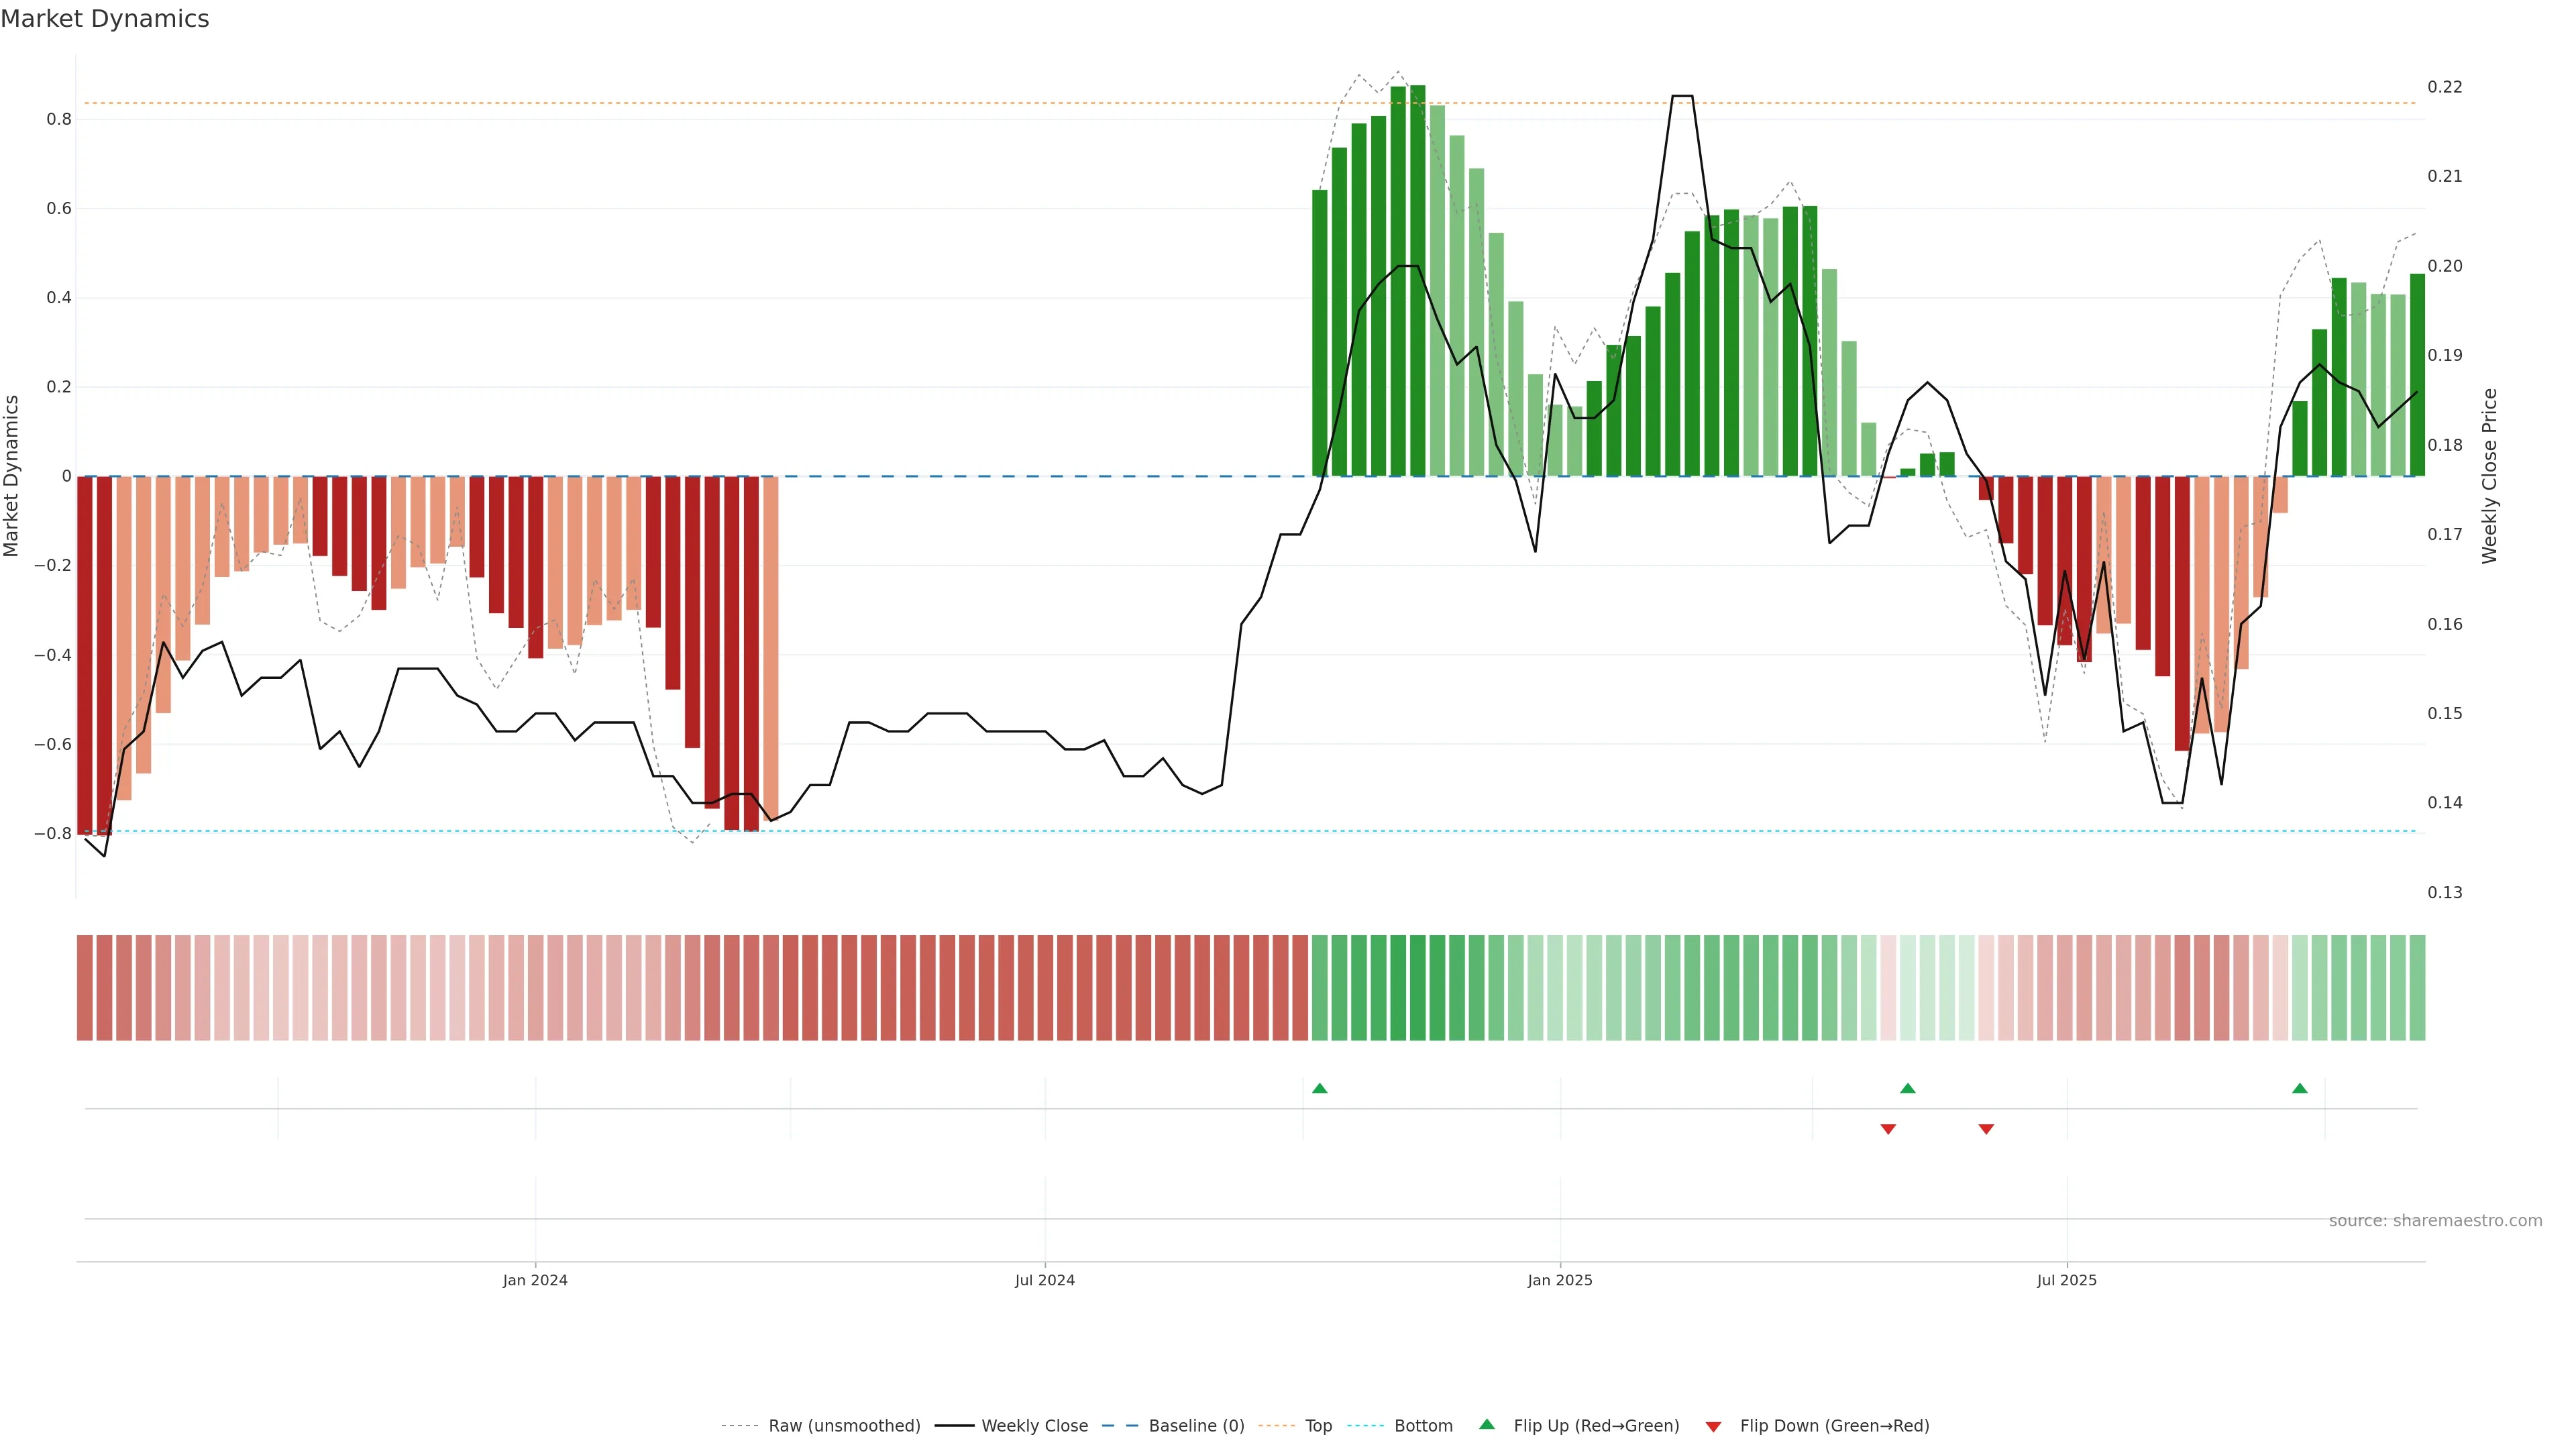This screenshot has width=2576, height=1449.
Task: Click the leftmost green flip-up marker on the timeline
Action: [x=1319, y=1088]
